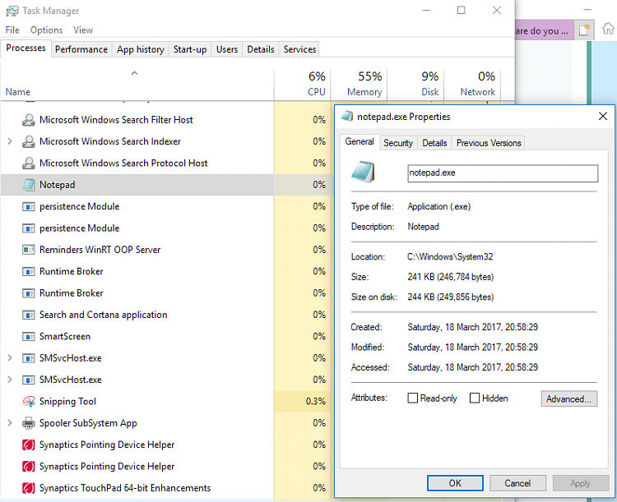Click the SmartScreen process icon
This screenshot has width=617, height=502.
pos(28,336)
